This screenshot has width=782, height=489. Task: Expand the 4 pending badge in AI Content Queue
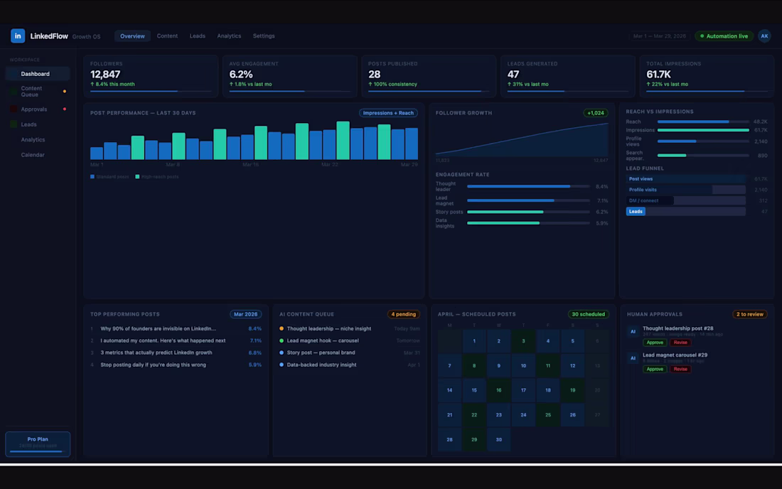pyautogui.click(x=403, y=313)
